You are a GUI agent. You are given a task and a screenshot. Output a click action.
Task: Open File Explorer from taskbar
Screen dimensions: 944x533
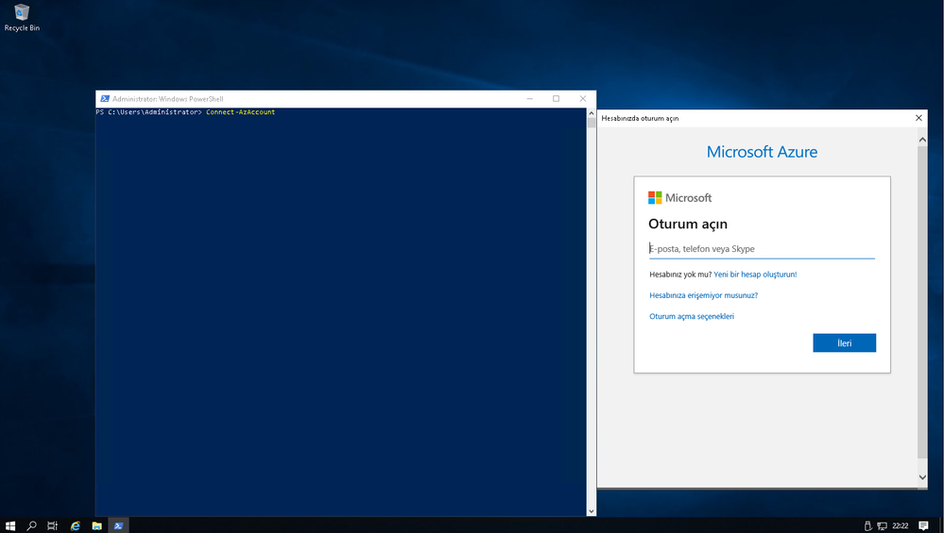point(97,525)
